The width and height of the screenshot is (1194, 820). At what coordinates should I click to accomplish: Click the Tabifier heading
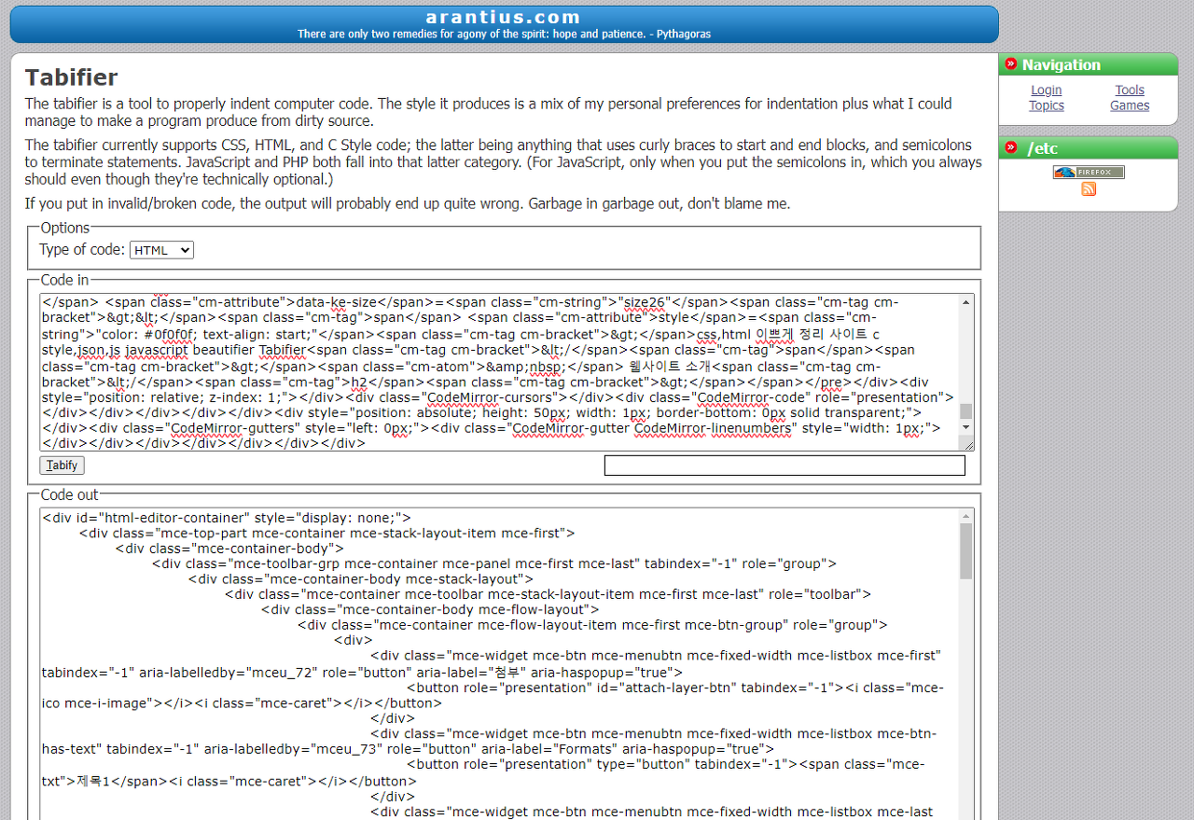click(71, 76)
